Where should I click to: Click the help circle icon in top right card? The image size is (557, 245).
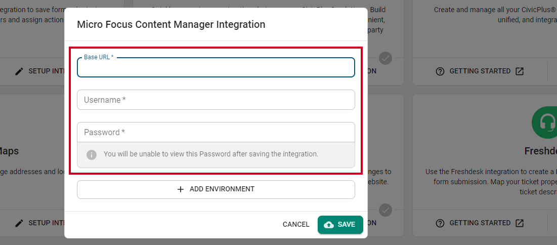[440, 71]
